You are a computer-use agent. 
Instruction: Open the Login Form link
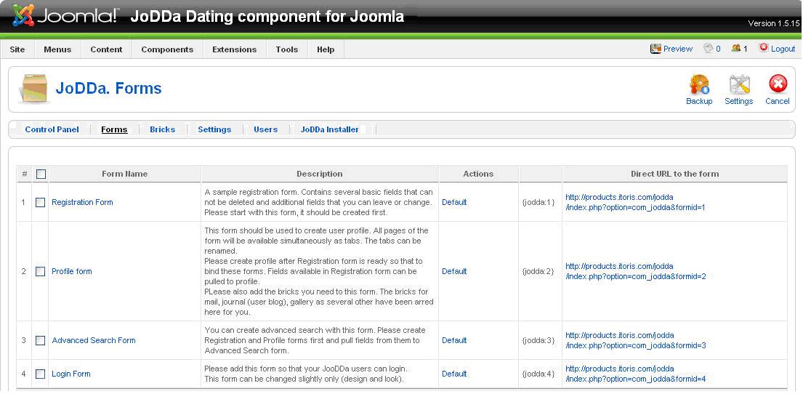click(71, 374)
